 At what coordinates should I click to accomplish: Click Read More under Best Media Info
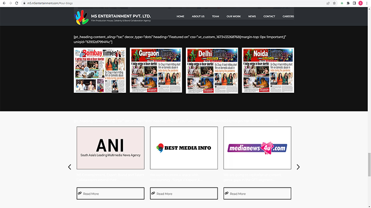pyautogui.click(x=184, y=194)
